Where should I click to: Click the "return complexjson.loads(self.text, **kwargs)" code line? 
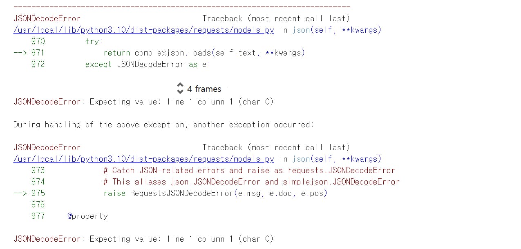point(204,53)
